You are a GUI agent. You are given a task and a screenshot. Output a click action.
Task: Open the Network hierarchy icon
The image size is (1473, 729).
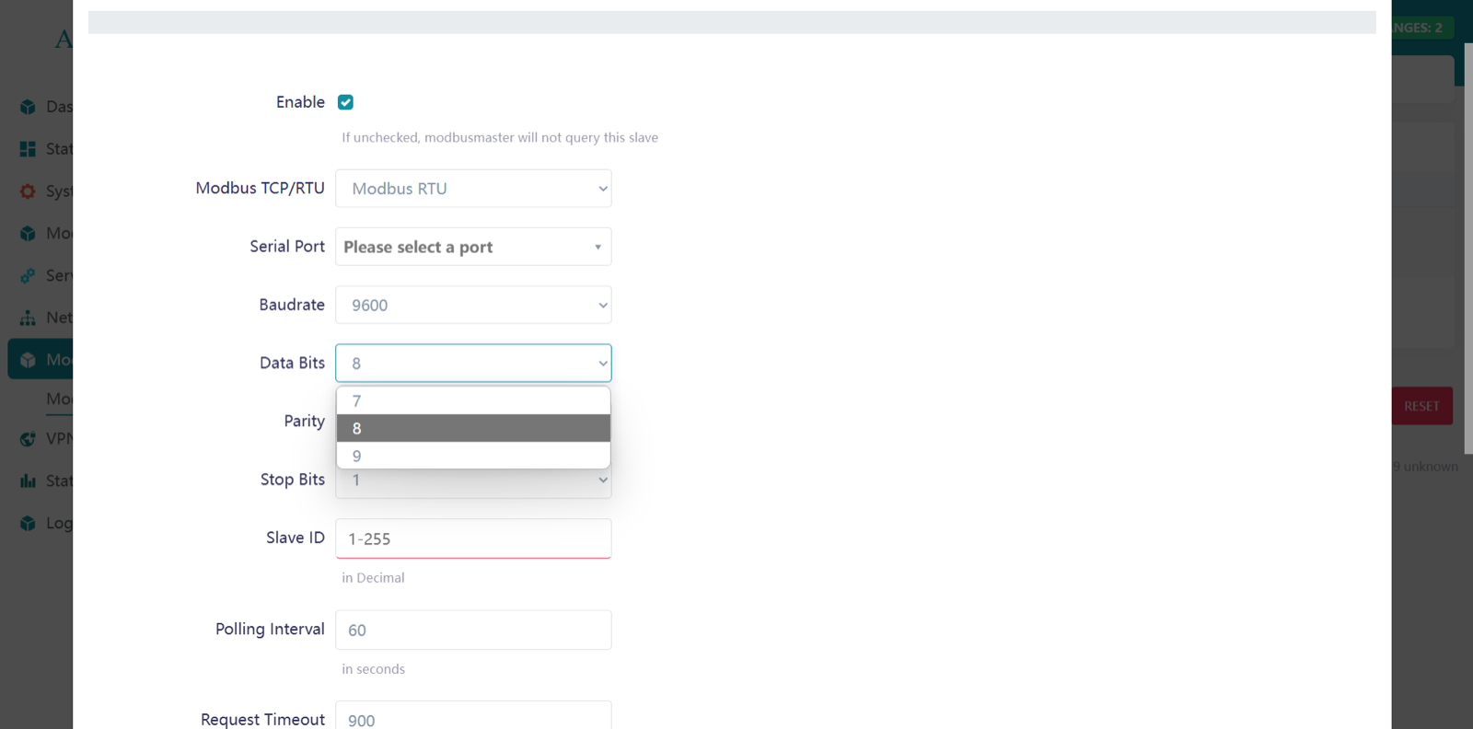pyautogui.click(x=28, y=318)
